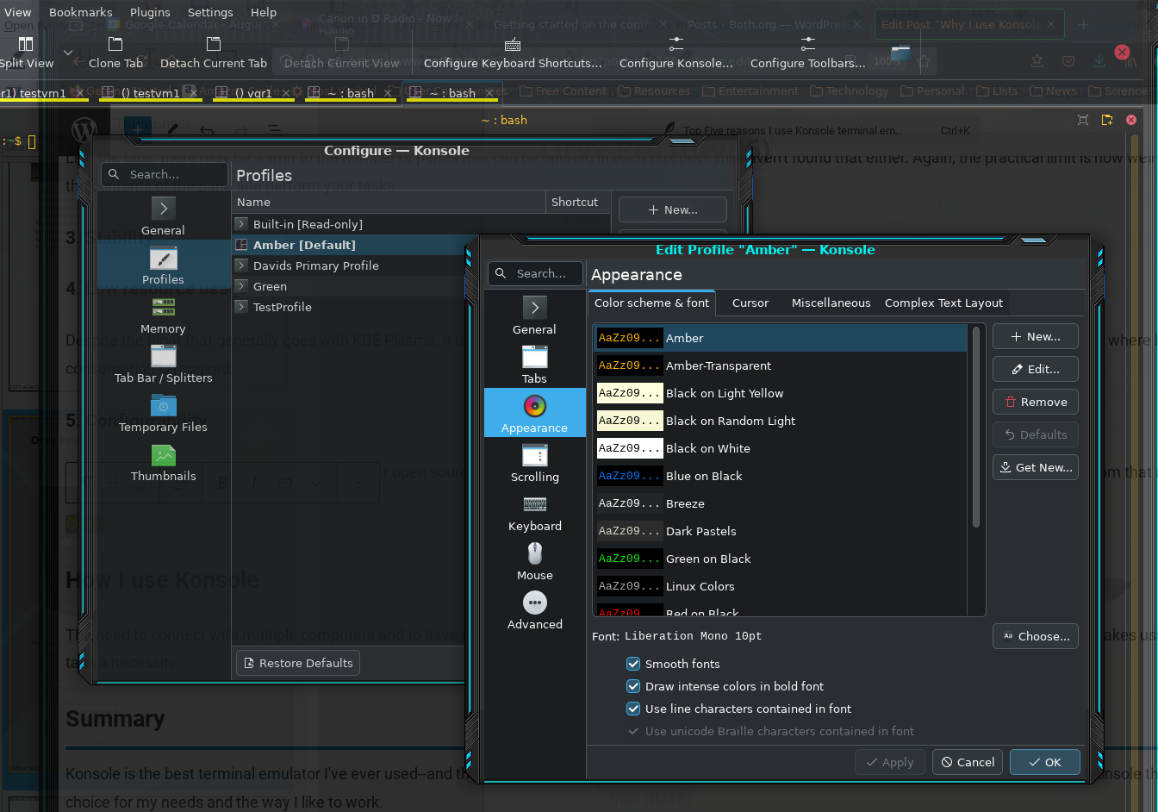Open Memory settings in Configure Konsole
This screenshot has height=812, width=1158.
163,315
